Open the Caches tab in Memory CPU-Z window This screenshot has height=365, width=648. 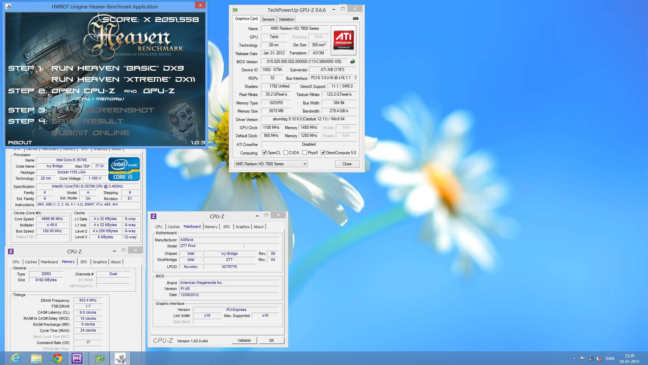click(x=31, y=262)
